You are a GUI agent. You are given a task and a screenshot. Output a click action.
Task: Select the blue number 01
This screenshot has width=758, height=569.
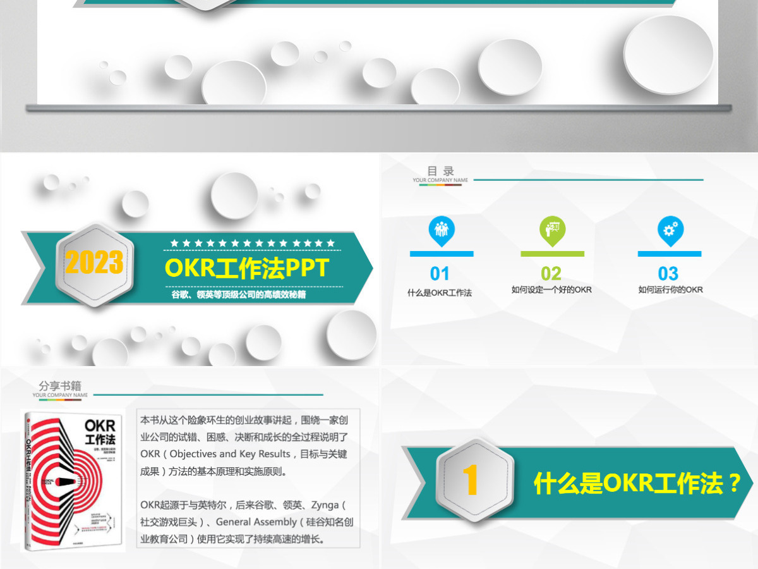pyautogui.click(x=440, y=274)
